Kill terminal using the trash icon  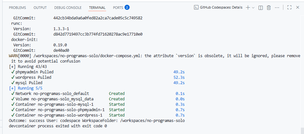pyautogui.click(x=269, y=7)
